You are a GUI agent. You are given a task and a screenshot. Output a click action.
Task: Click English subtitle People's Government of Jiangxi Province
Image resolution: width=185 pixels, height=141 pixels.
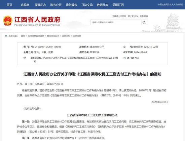[37, 25]
